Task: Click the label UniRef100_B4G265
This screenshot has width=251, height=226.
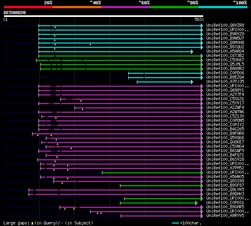Action: [x=225, y=129]
